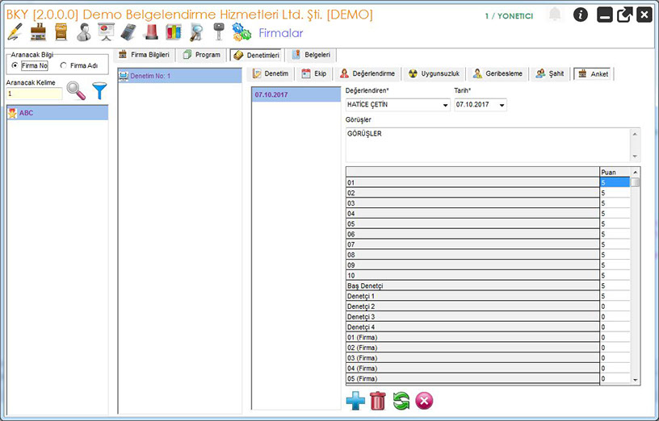Click the Puan column header
The height and width of the screenshot is (421, 659).
click(x=615, y=172)
